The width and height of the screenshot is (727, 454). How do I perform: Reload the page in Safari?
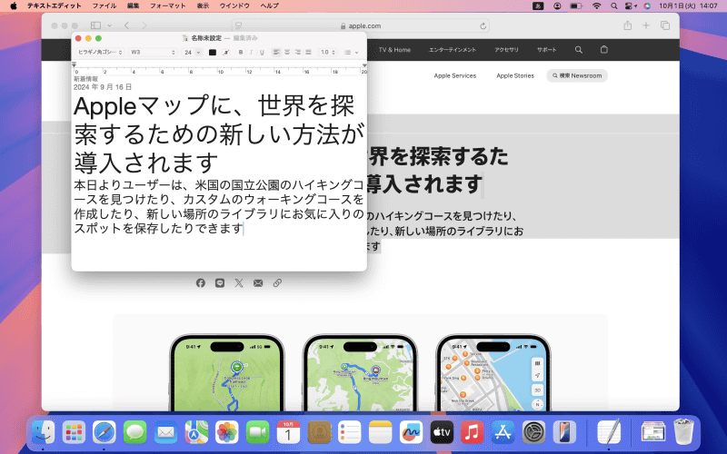point(483,26)
